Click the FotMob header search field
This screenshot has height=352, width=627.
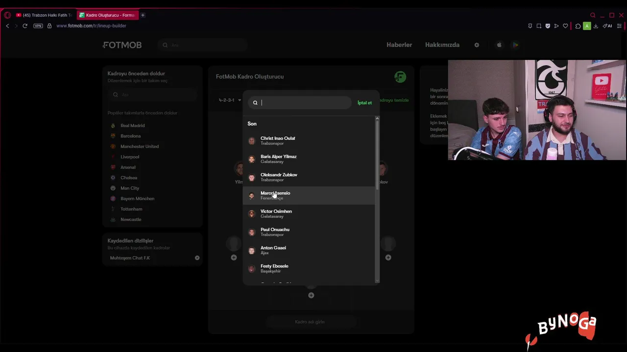click(202, 45)
